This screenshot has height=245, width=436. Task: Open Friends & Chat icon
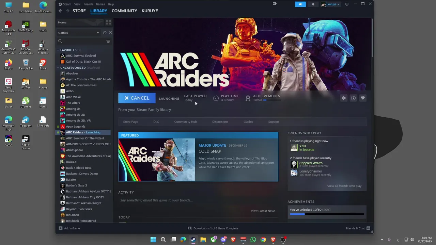click(369, 228)
